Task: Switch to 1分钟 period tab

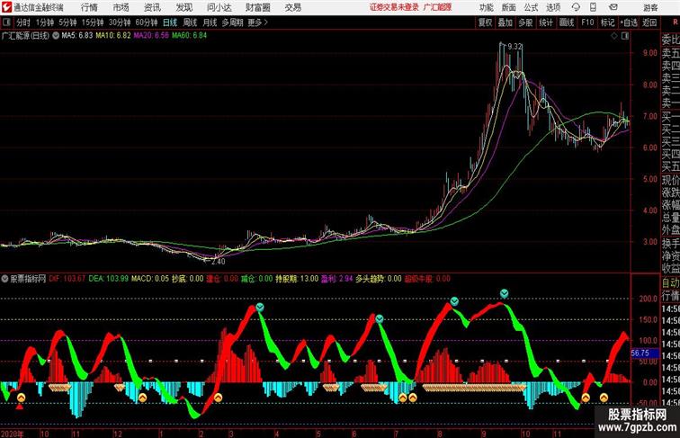Action: tap(45, 22)
